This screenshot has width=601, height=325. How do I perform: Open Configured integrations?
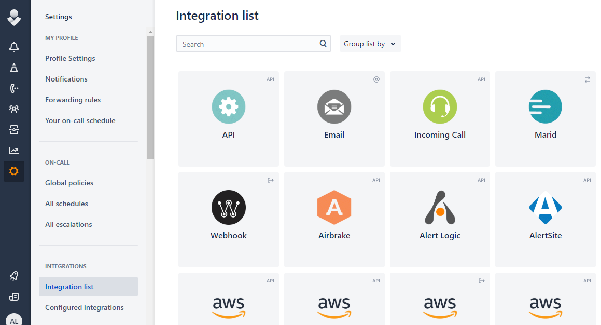[85, 307]
